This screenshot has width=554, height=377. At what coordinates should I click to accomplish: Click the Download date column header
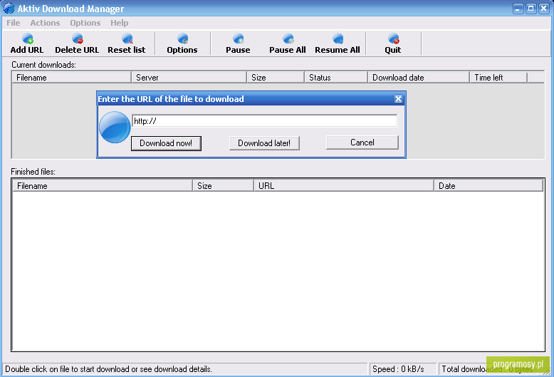[x=419, y=78]
